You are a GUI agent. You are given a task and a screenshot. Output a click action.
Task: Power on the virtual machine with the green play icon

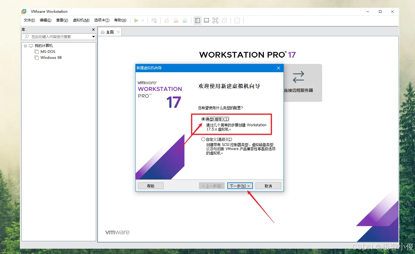(136, 20)
